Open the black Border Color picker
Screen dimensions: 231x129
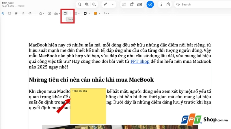[x=87, y=13]
